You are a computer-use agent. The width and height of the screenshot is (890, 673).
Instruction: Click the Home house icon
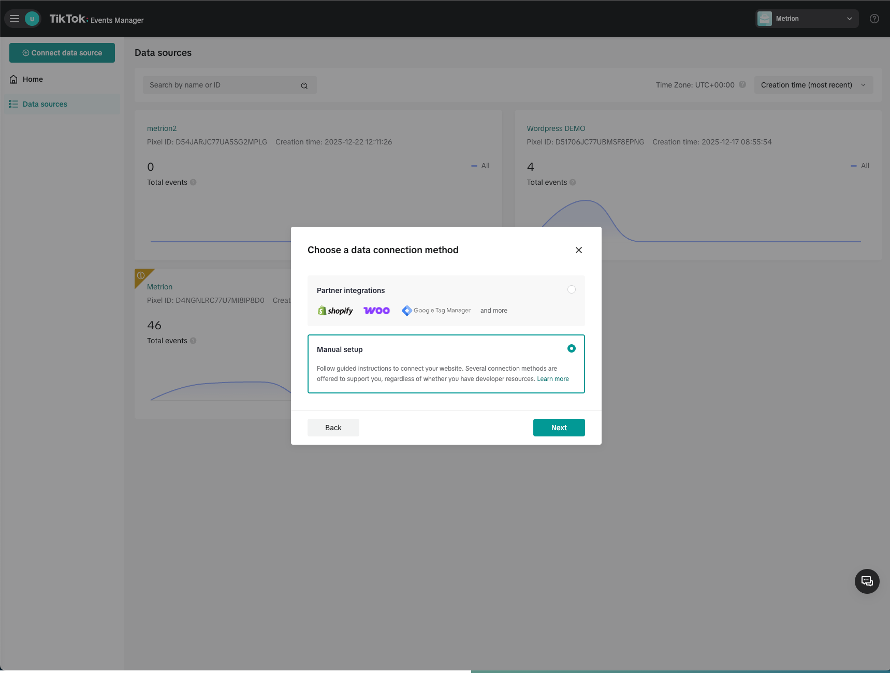(13, 79)
